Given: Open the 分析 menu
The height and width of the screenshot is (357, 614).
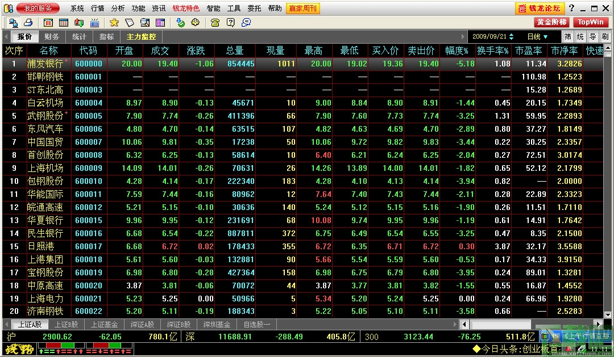Looking at the screenshot, I should point(118,8).
